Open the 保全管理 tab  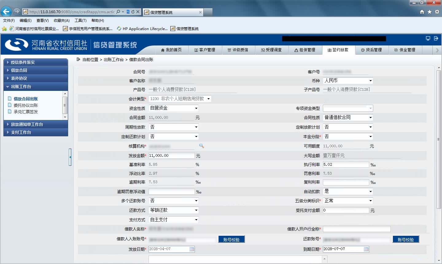[x=405, y=50]
